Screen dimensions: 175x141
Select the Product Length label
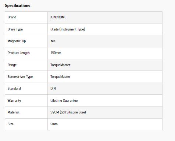point(18,53)
